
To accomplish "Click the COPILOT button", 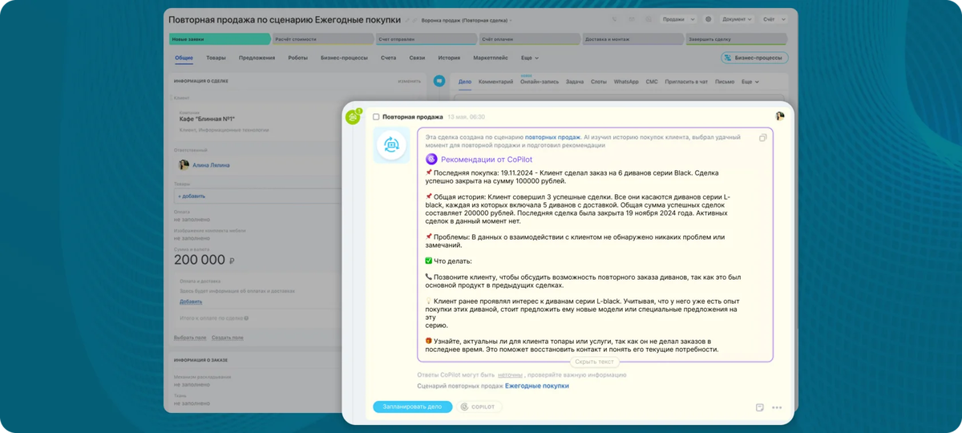I will click(479, 407).
